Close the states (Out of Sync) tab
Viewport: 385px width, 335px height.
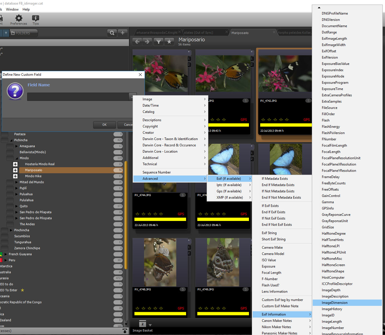[226, 32]
